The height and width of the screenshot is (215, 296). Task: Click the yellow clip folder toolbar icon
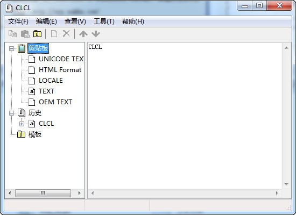click(37, 34)
